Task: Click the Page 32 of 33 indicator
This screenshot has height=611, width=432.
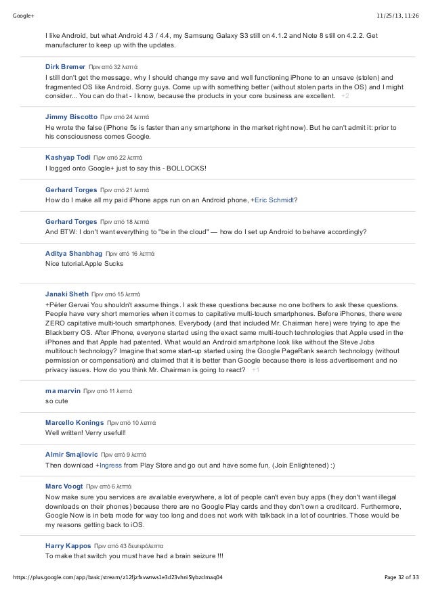Action: [402, 577]
